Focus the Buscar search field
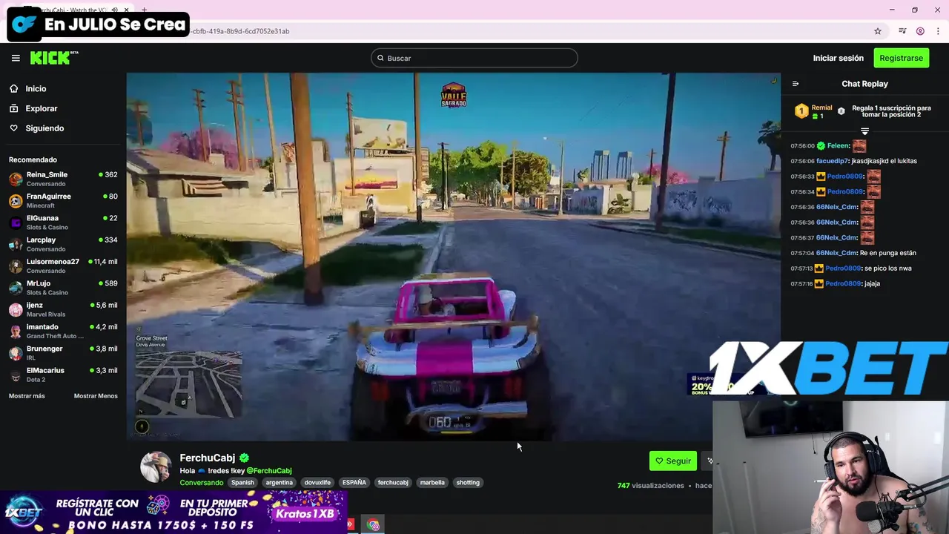Viewport: 949px width, 534px height. click(474, 58)
